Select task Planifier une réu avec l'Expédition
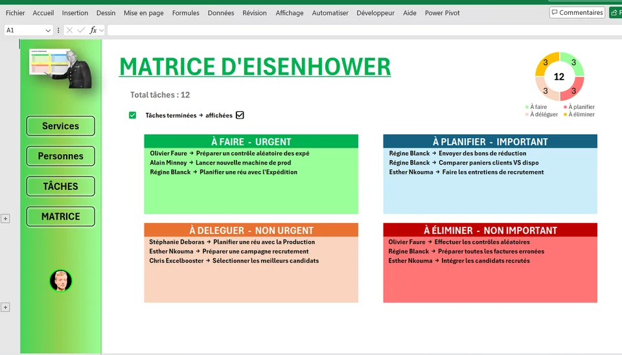The image size is (622, 355). point(248,172)
